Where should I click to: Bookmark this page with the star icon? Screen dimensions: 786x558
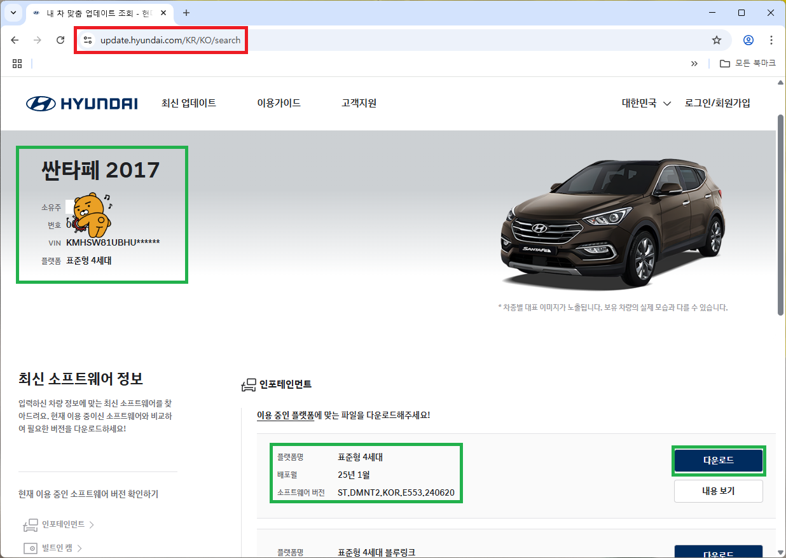[717, 40]
